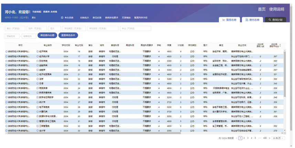Select current page 1 in pagination
The image size is (295, 148).
click(240, 138)
